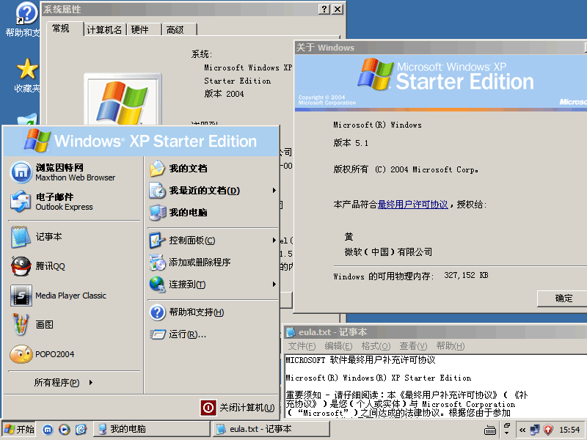Click the keyboard language bar icon
The height and width of the screenshot is (440, 587).
pos(490,430)
